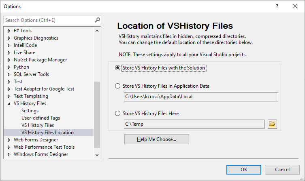The image size is (305, 181).
Task: Expand the Test node arrow
Action: click(9, 82)
